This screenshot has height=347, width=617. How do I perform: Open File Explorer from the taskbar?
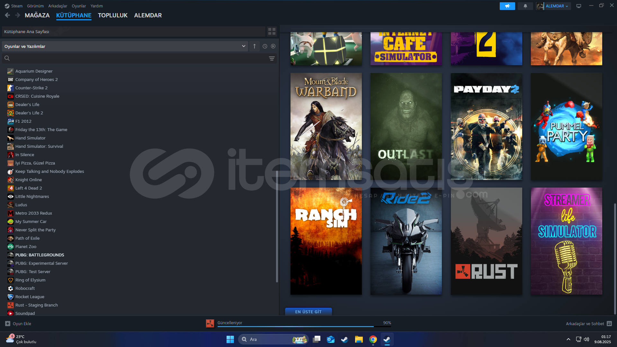(x=359, y=339)
